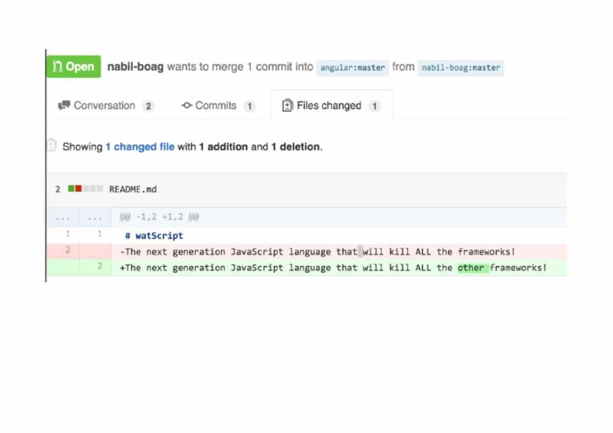
Task: Click the Commits tab commit icon
Action: point(186,106)
